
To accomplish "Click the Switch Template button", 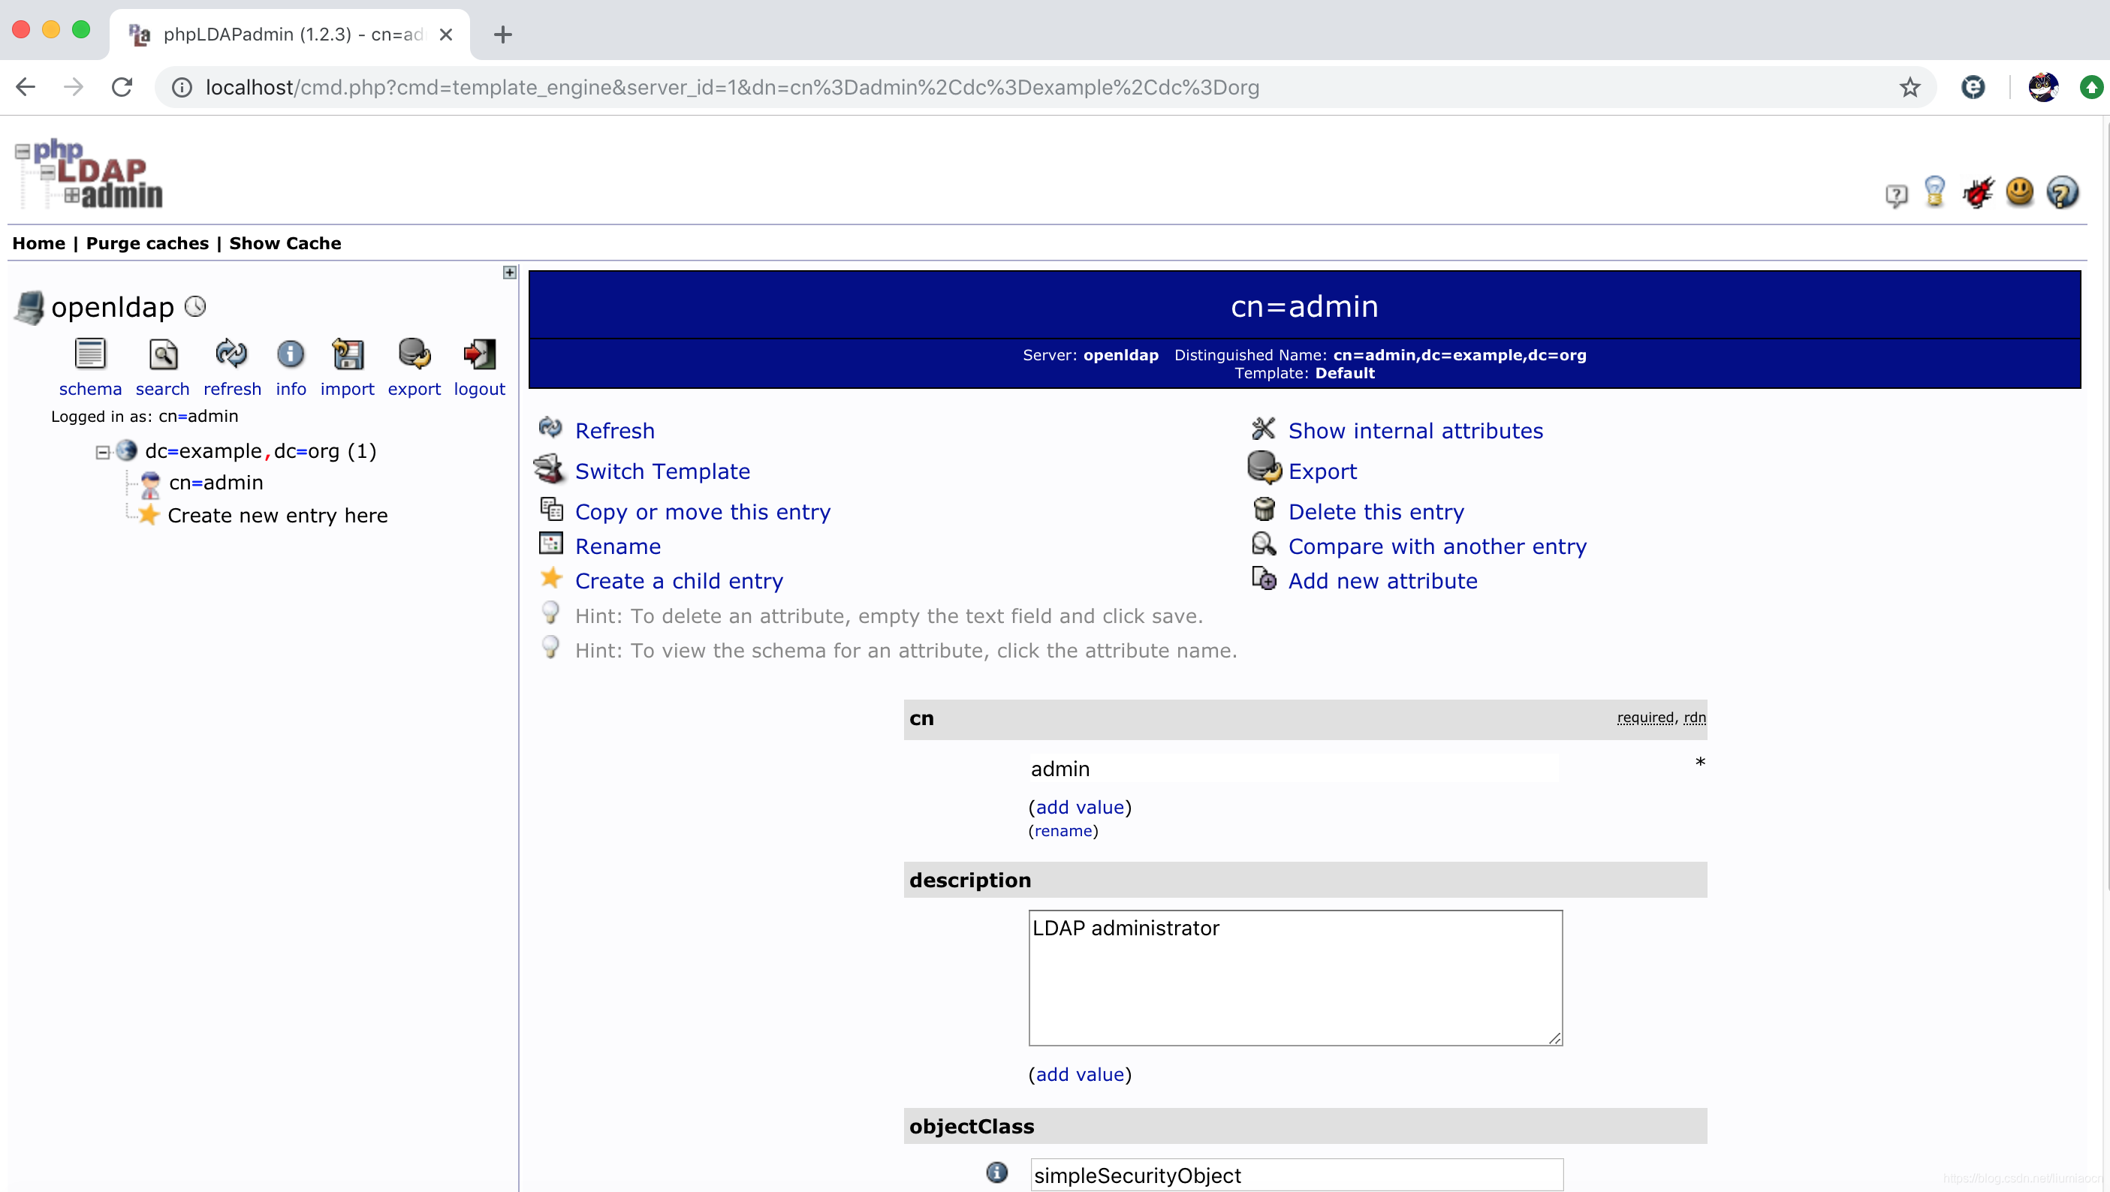I will click(662, 471).
